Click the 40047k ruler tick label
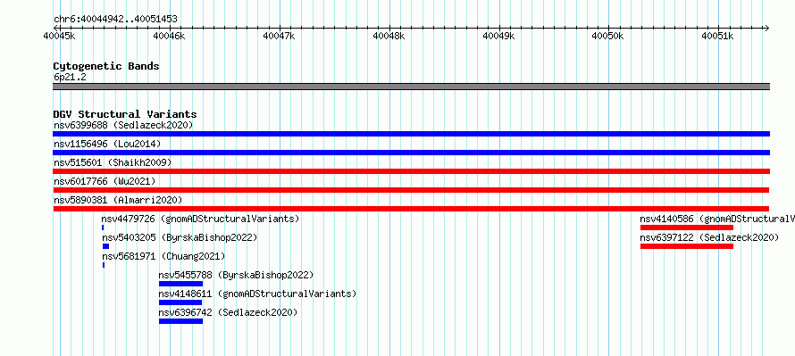 (280, 36)
